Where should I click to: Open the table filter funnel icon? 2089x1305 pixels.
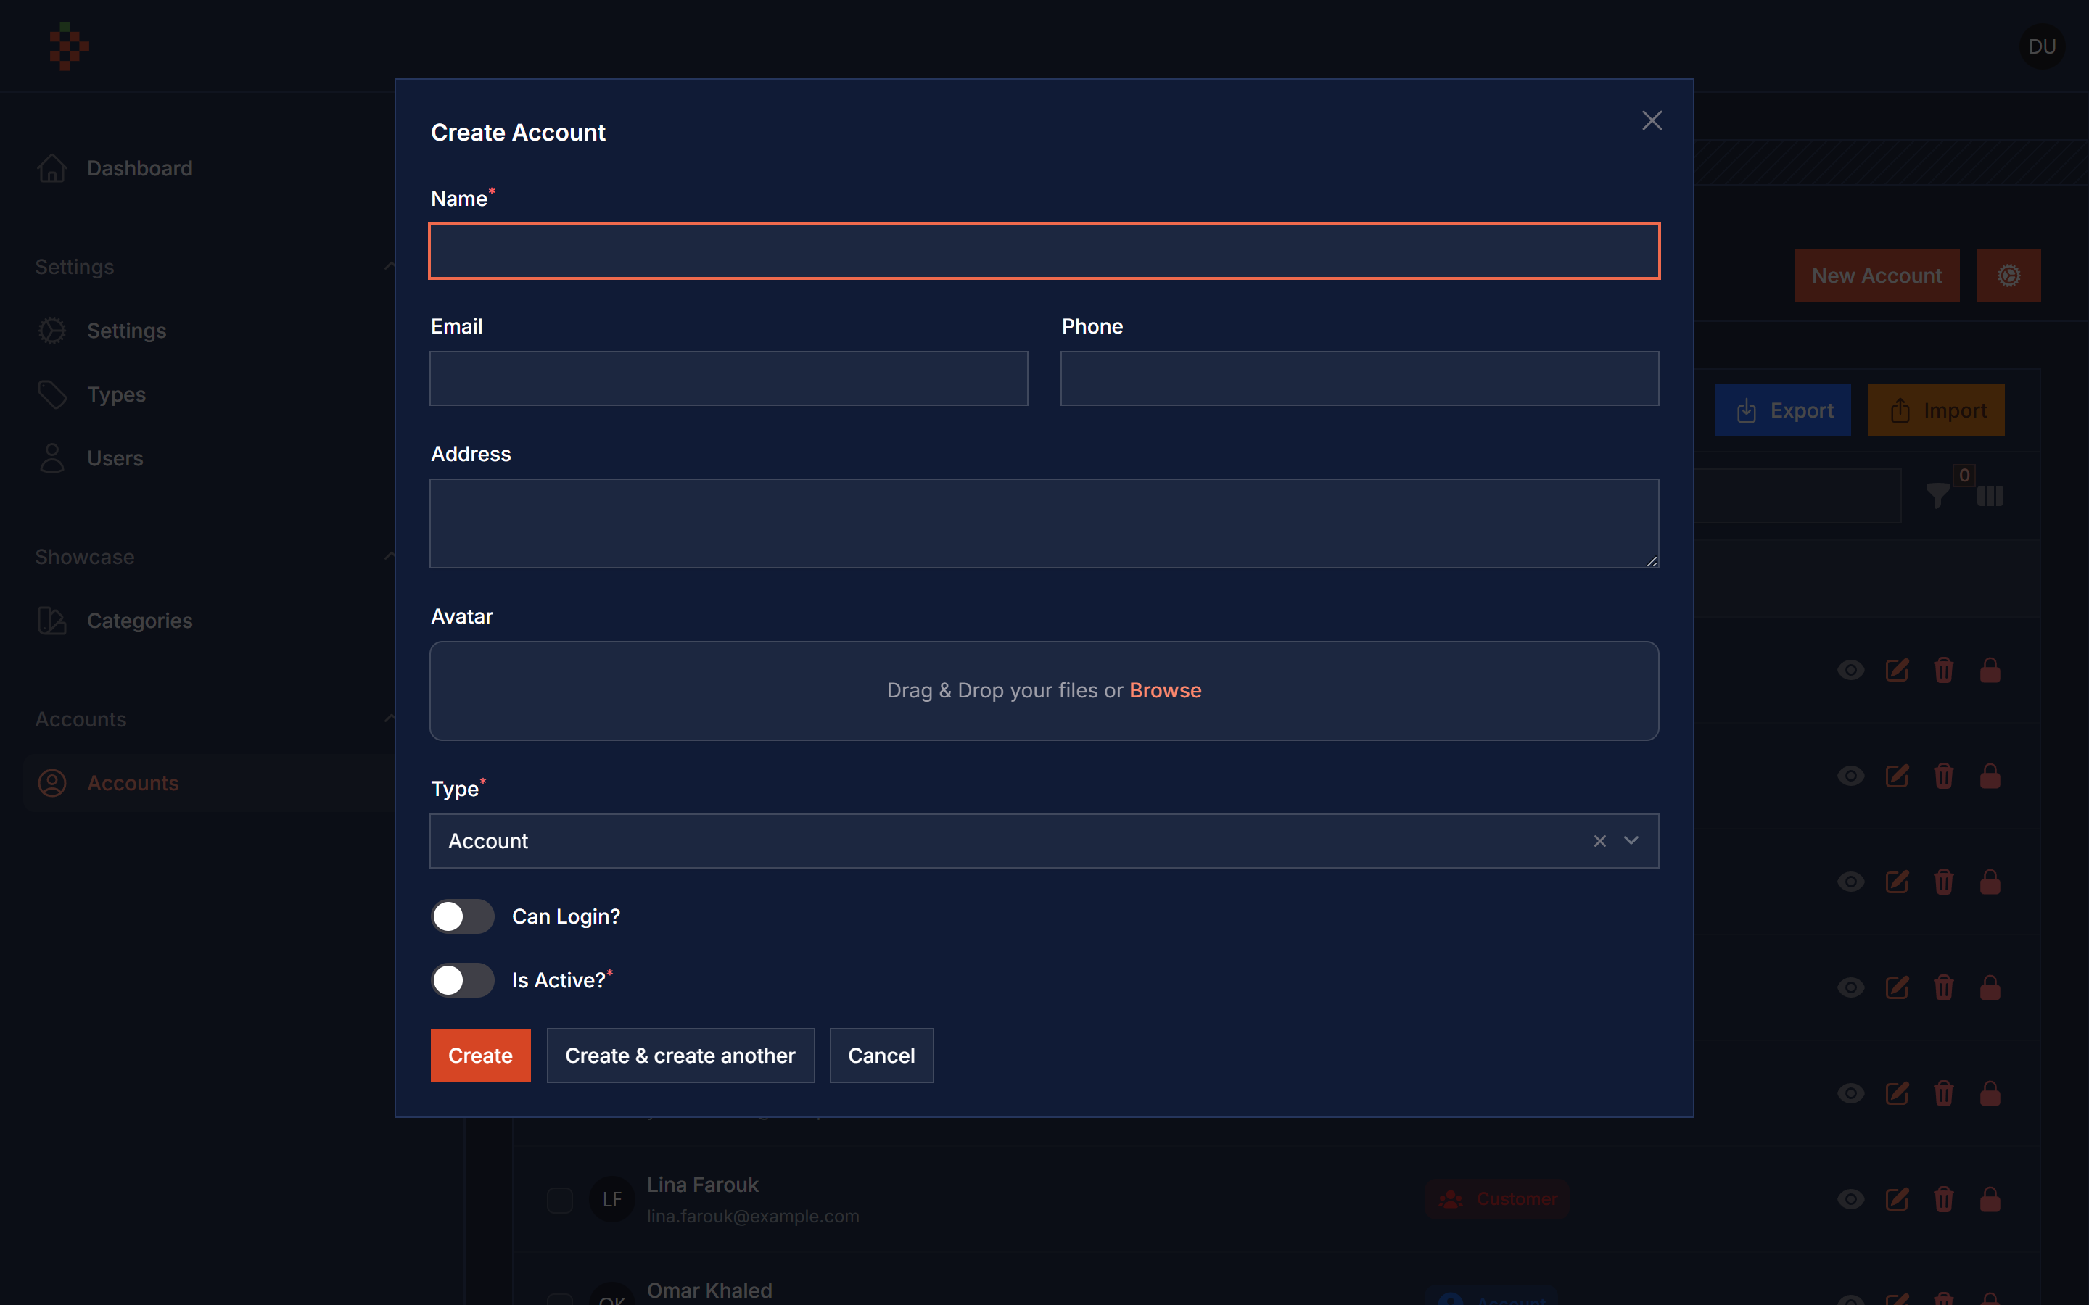[1938, 495]
